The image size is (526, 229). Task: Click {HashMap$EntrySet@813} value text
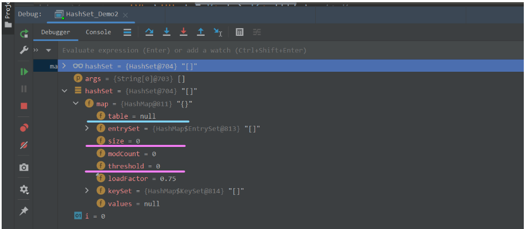(x=196, y=129)
